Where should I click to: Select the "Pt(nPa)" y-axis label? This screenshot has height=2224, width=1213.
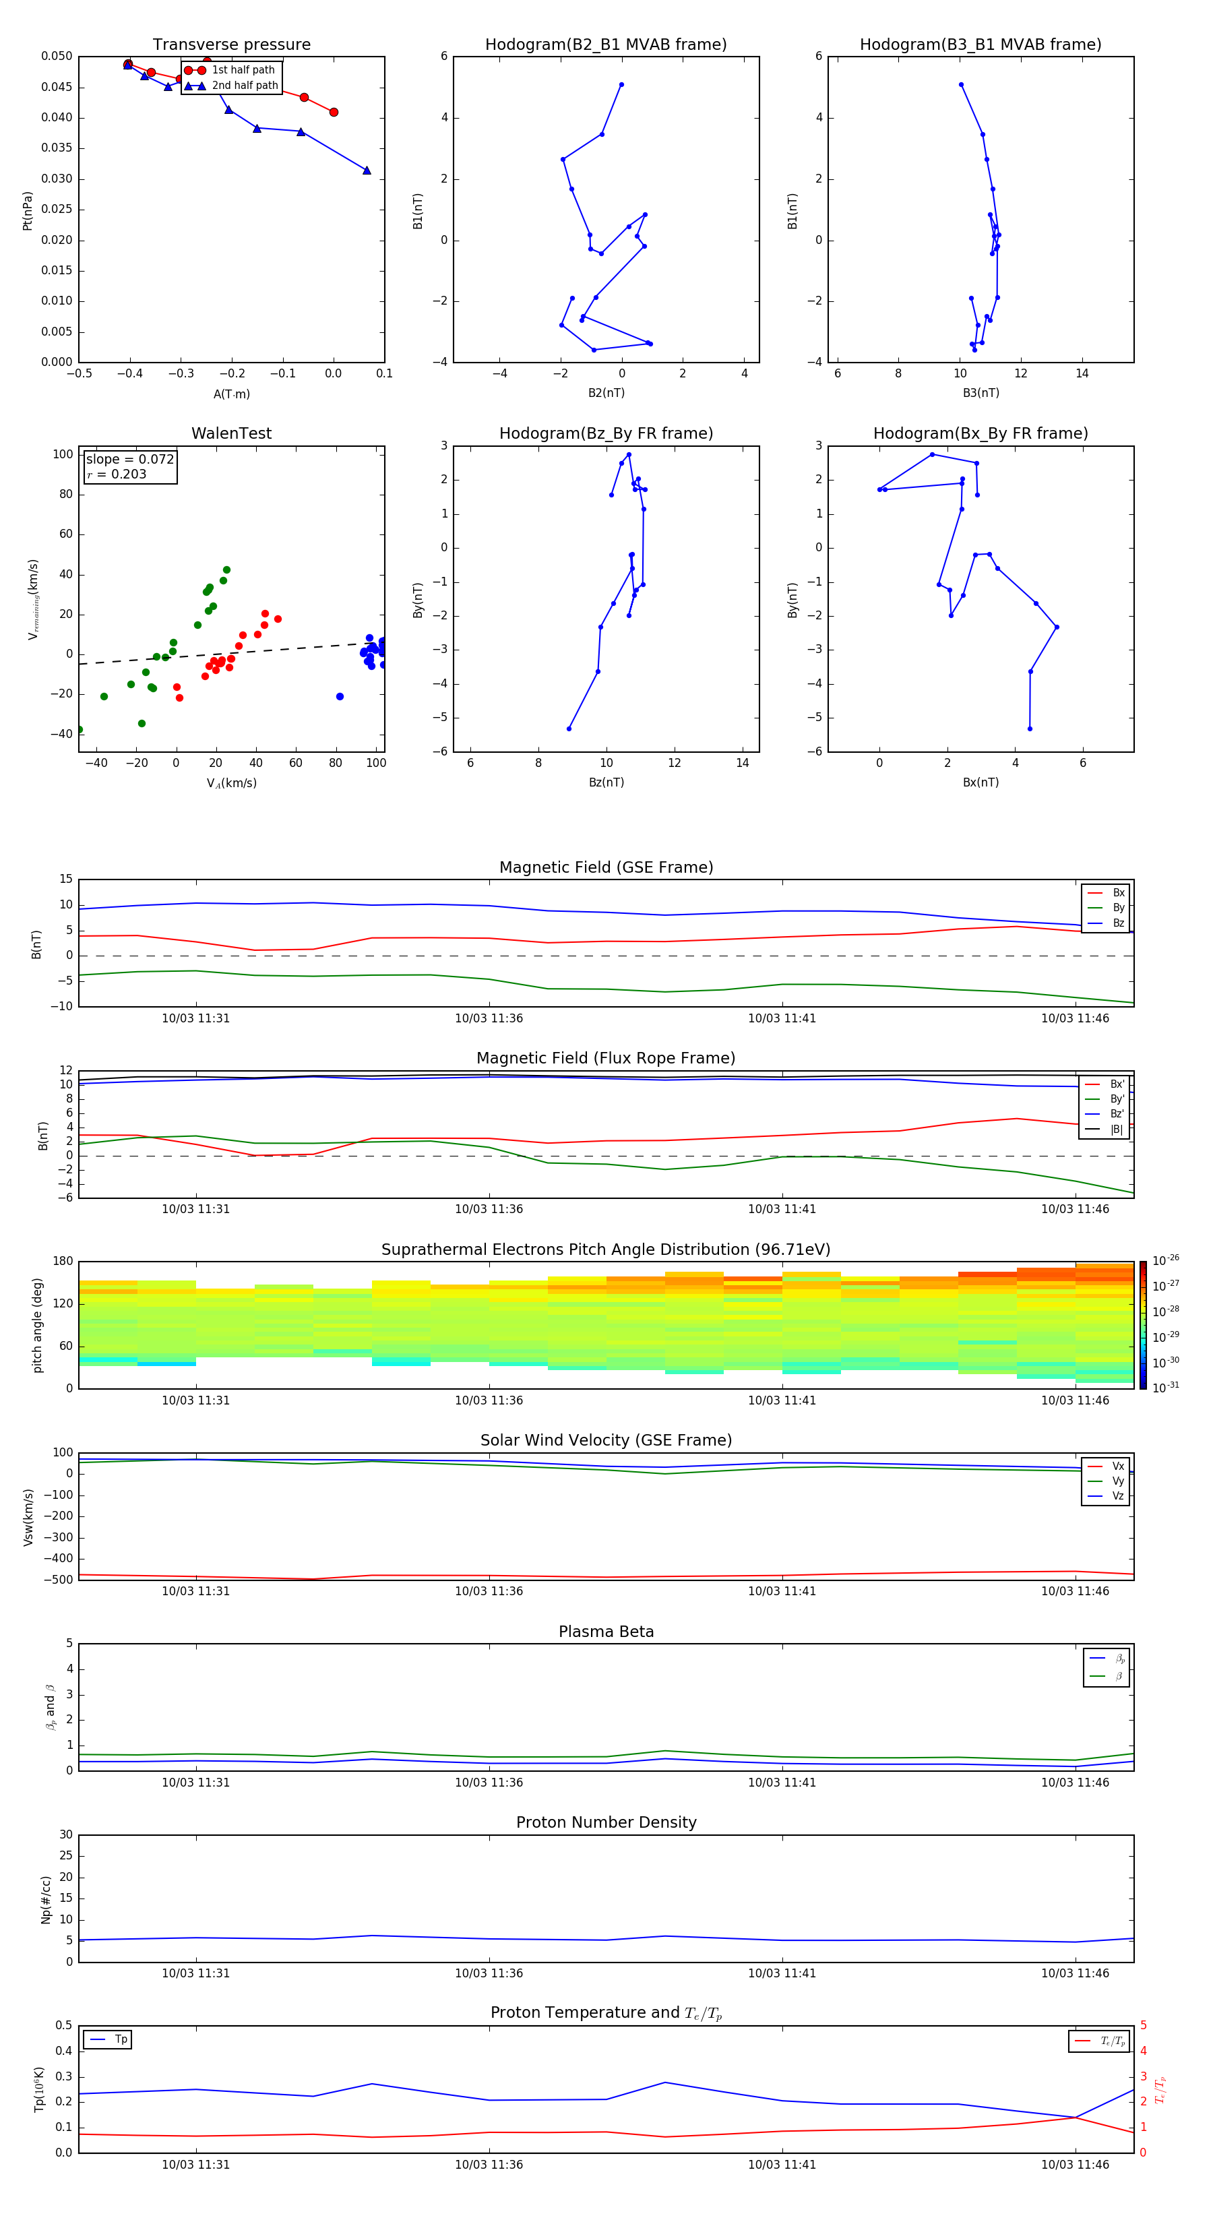coord(28,211)
